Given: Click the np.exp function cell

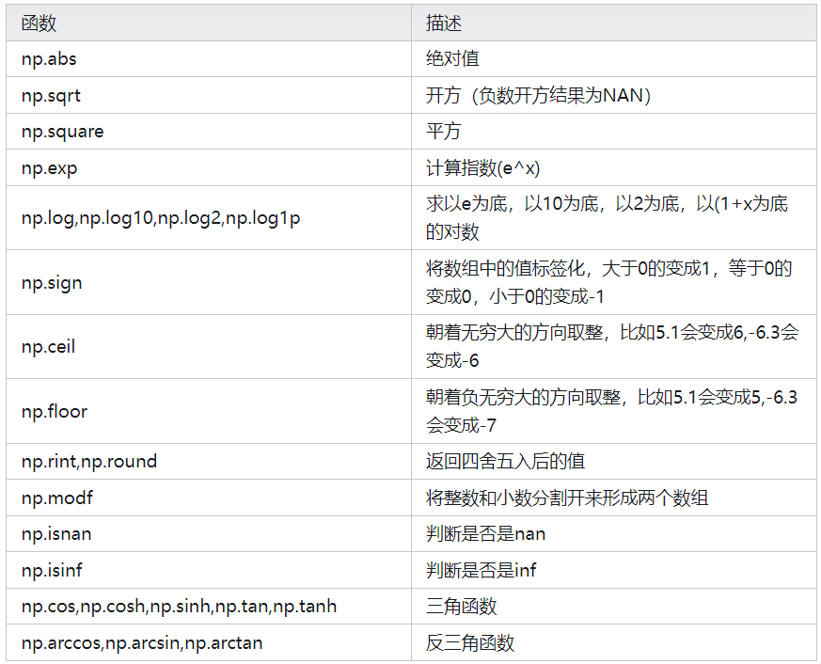Looking at the screenshot, I should click(51, 167).
